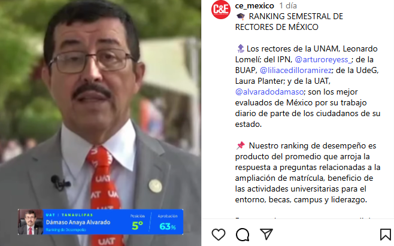Screen dimensions: 394x246
Task: Like the post with the heart icon
Action: [x=219, y=235]
